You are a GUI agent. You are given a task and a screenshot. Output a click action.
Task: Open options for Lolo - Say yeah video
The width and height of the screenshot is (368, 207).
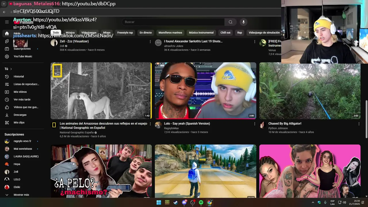pos(254,124)
